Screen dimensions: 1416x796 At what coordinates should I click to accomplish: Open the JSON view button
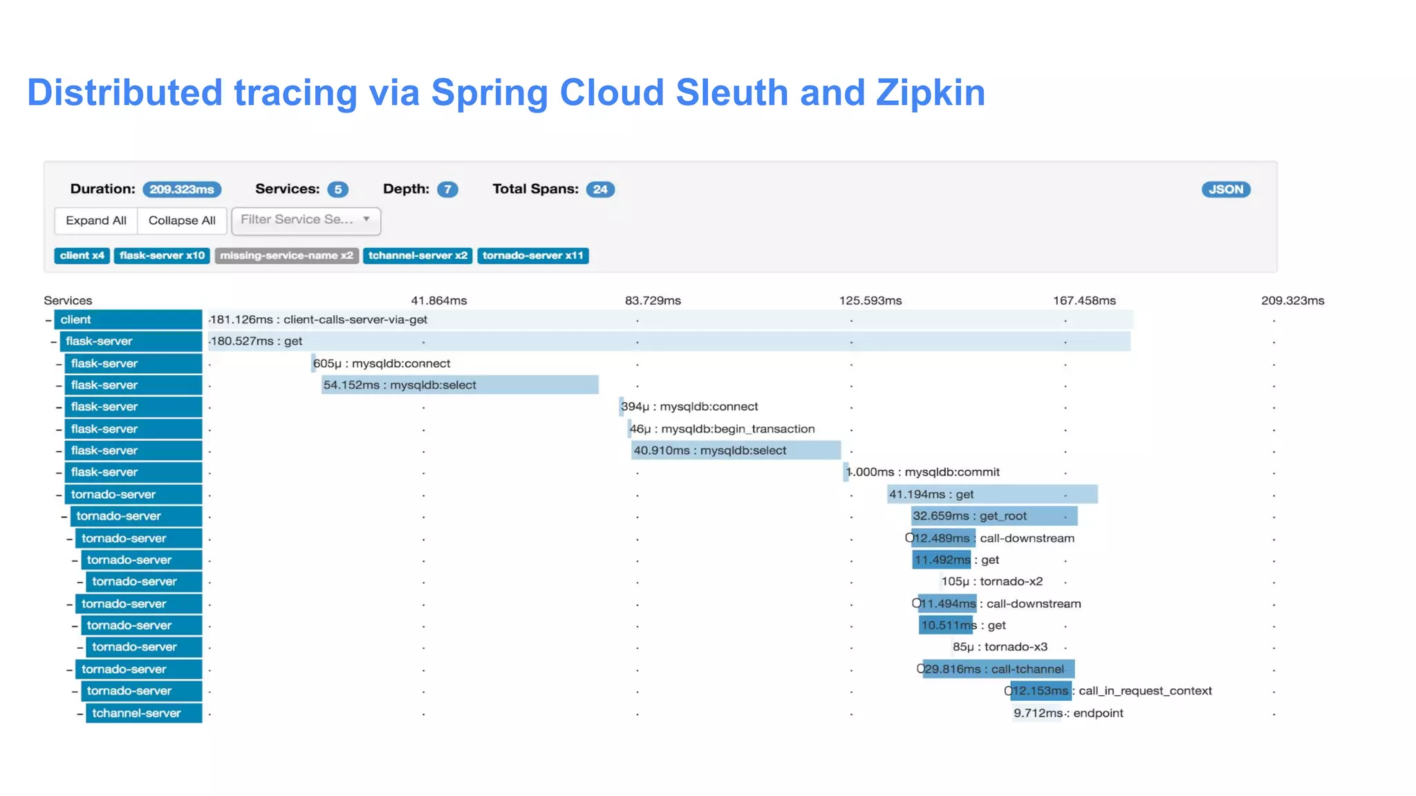[1226, 189]
